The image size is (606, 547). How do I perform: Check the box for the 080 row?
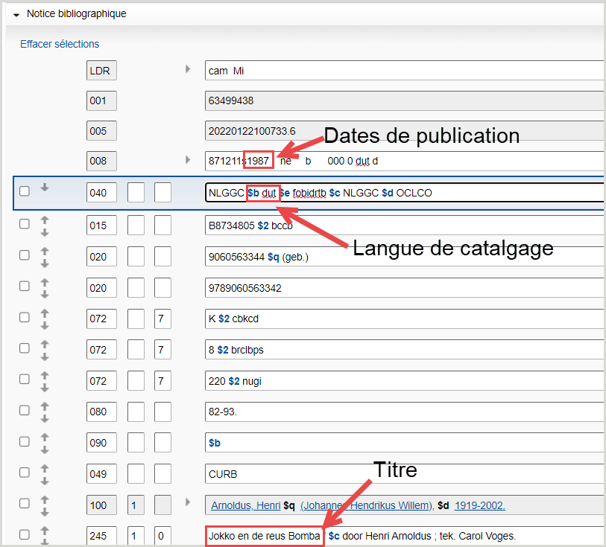[25, 410]
